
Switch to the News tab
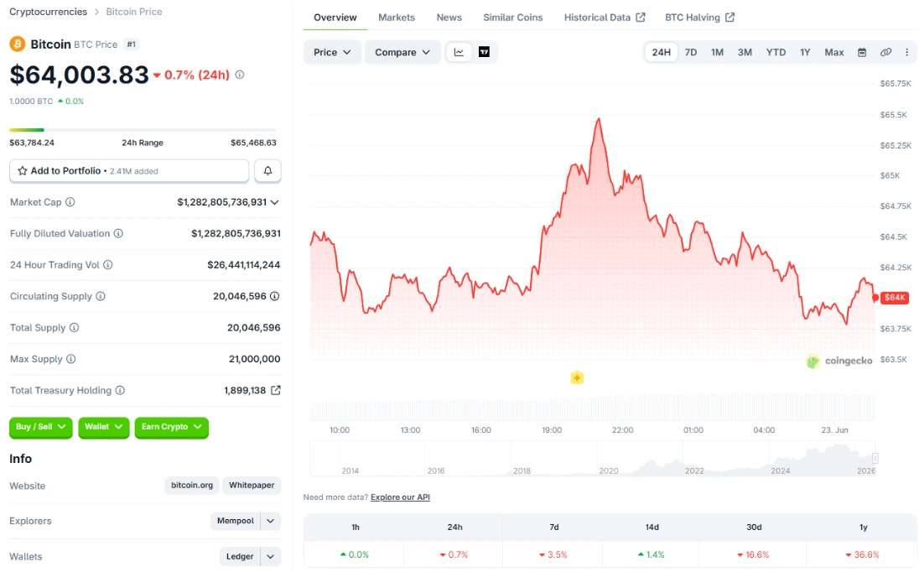pyautogui.click(x=449, y=18)
